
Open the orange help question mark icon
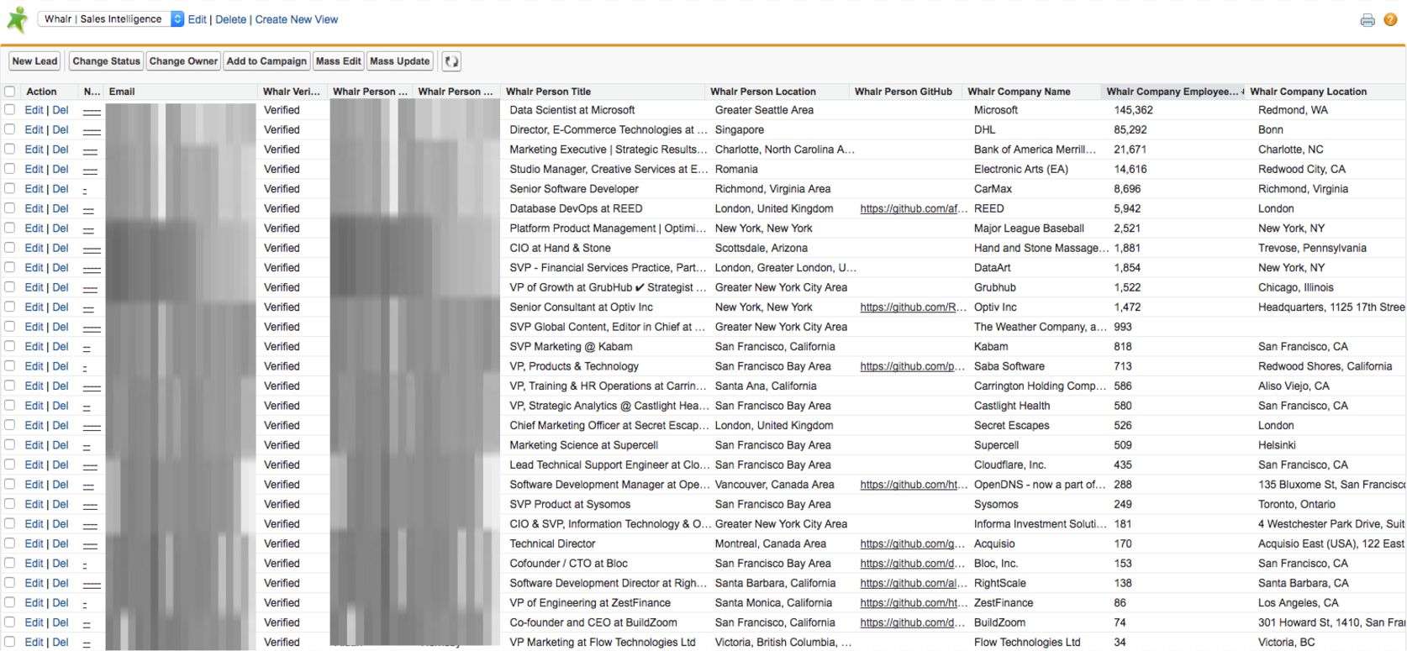1390,19
